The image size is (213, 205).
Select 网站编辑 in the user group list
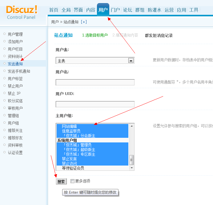tap(92, 126)
